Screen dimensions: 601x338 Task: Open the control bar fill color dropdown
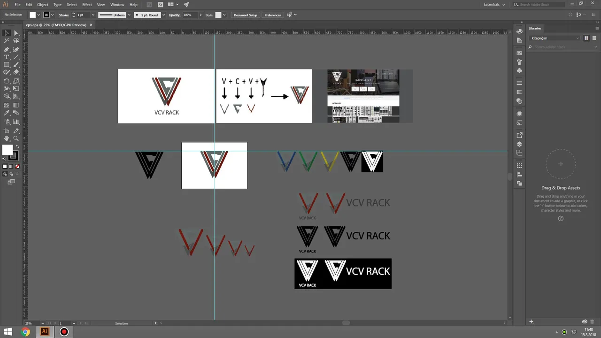tap(39, 15)
